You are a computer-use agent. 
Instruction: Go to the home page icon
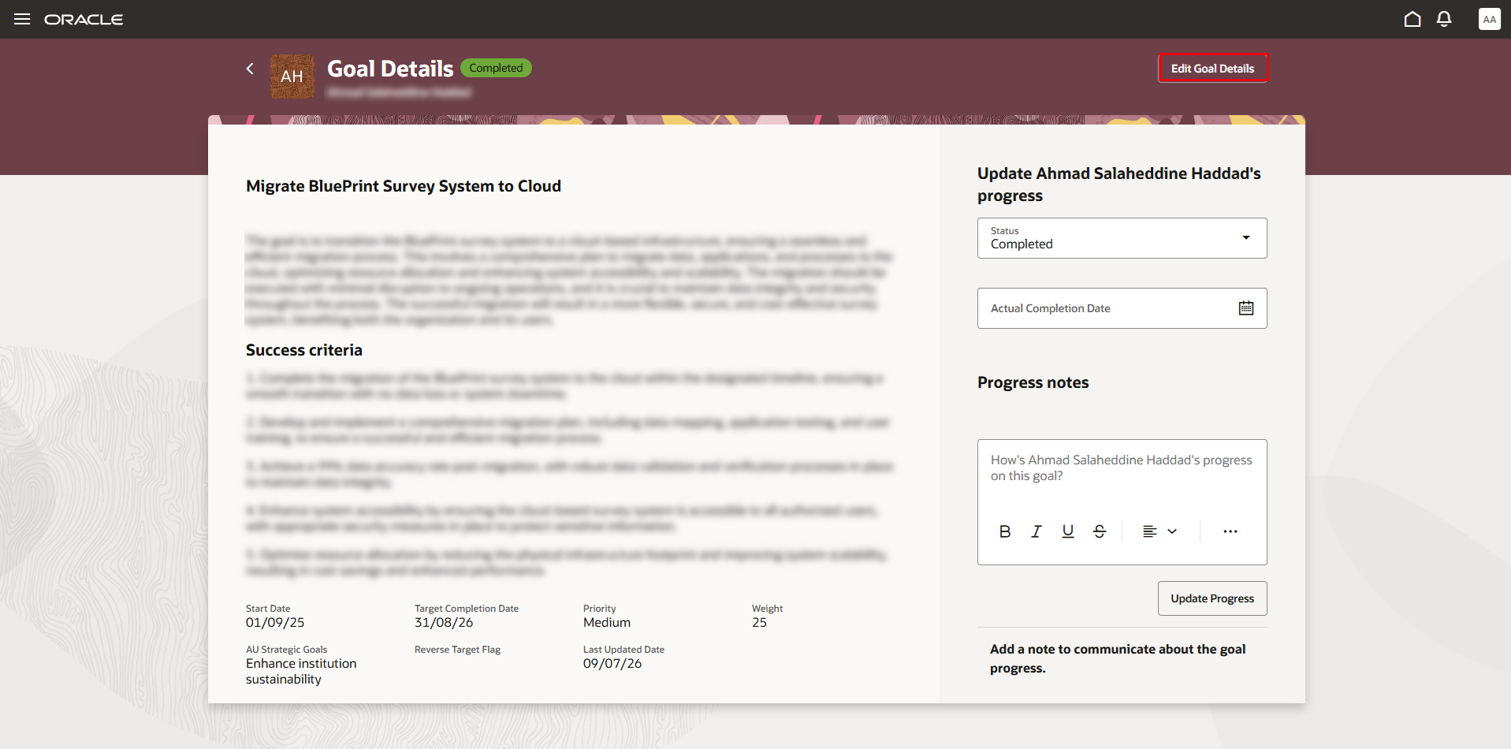click(x=1412, y=19)
